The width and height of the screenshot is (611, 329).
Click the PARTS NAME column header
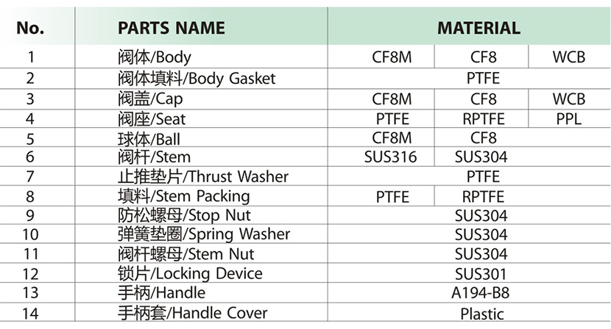[171, 29]
